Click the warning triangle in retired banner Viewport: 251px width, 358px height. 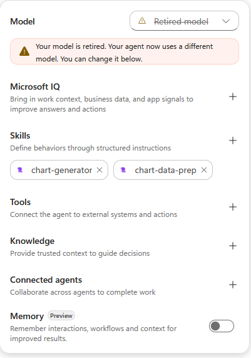point(24,51)
